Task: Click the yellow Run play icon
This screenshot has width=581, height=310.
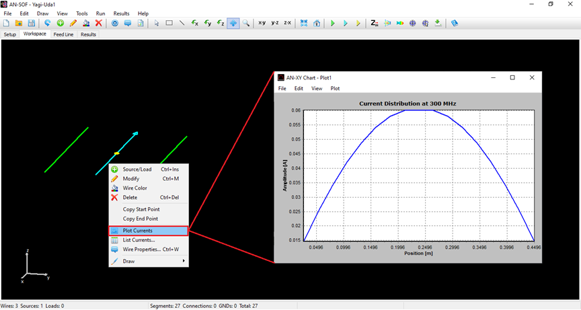Action: tap(358, 23)
